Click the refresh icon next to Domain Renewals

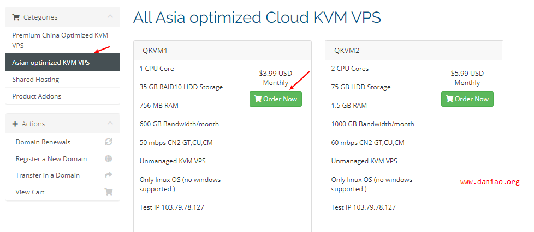(x=108, y=142)
